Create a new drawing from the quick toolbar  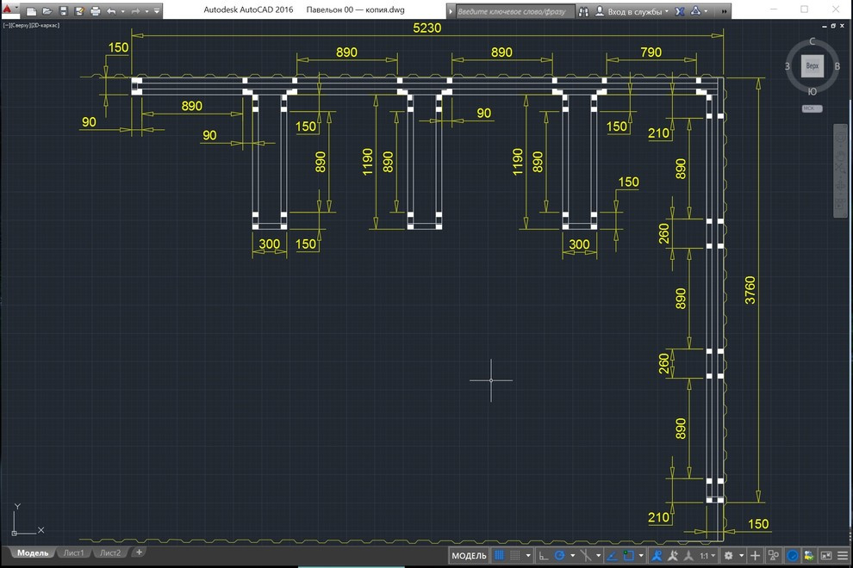click(31, 11)
